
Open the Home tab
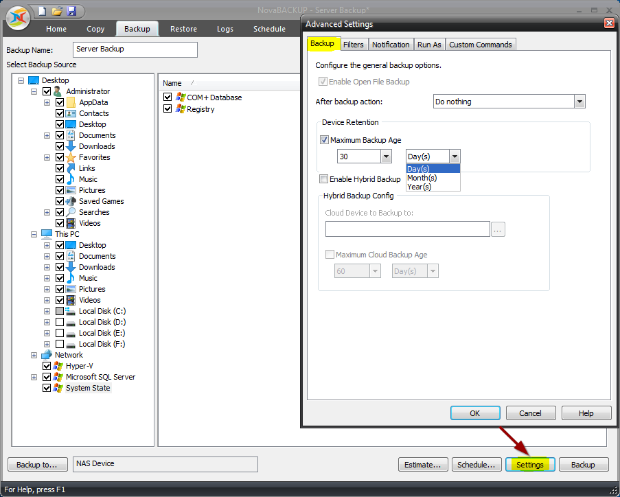pyautogui.click(x=56, y=29)
